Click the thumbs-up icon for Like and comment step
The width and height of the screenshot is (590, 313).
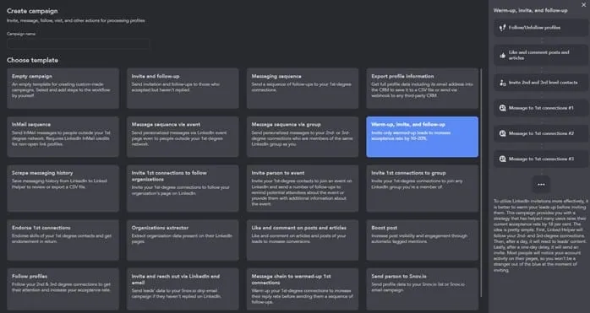click(x=502, y=55)
